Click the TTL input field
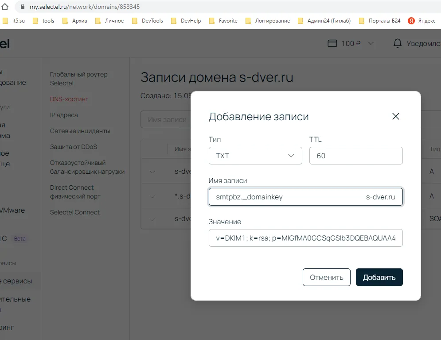The height and width of the screenshot is (340, 441). click(x=356, y=156)
